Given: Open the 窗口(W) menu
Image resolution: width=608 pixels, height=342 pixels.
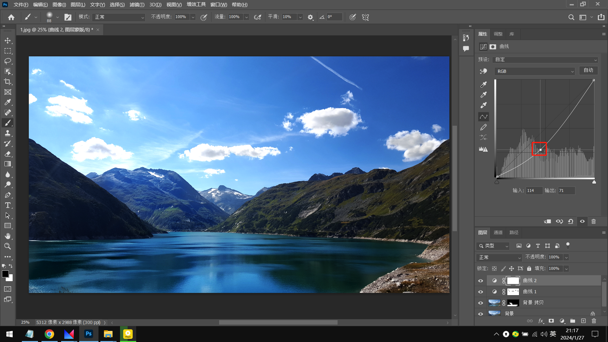Looking at the screenshot, I should [218, 4].
